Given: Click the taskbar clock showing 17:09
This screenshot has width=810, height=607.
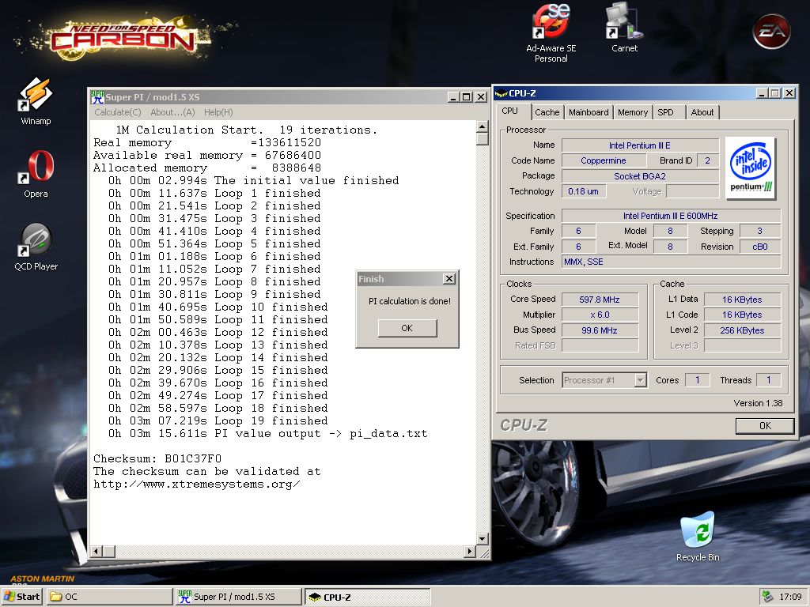Looking at the screenshot, I should [790, 597].
